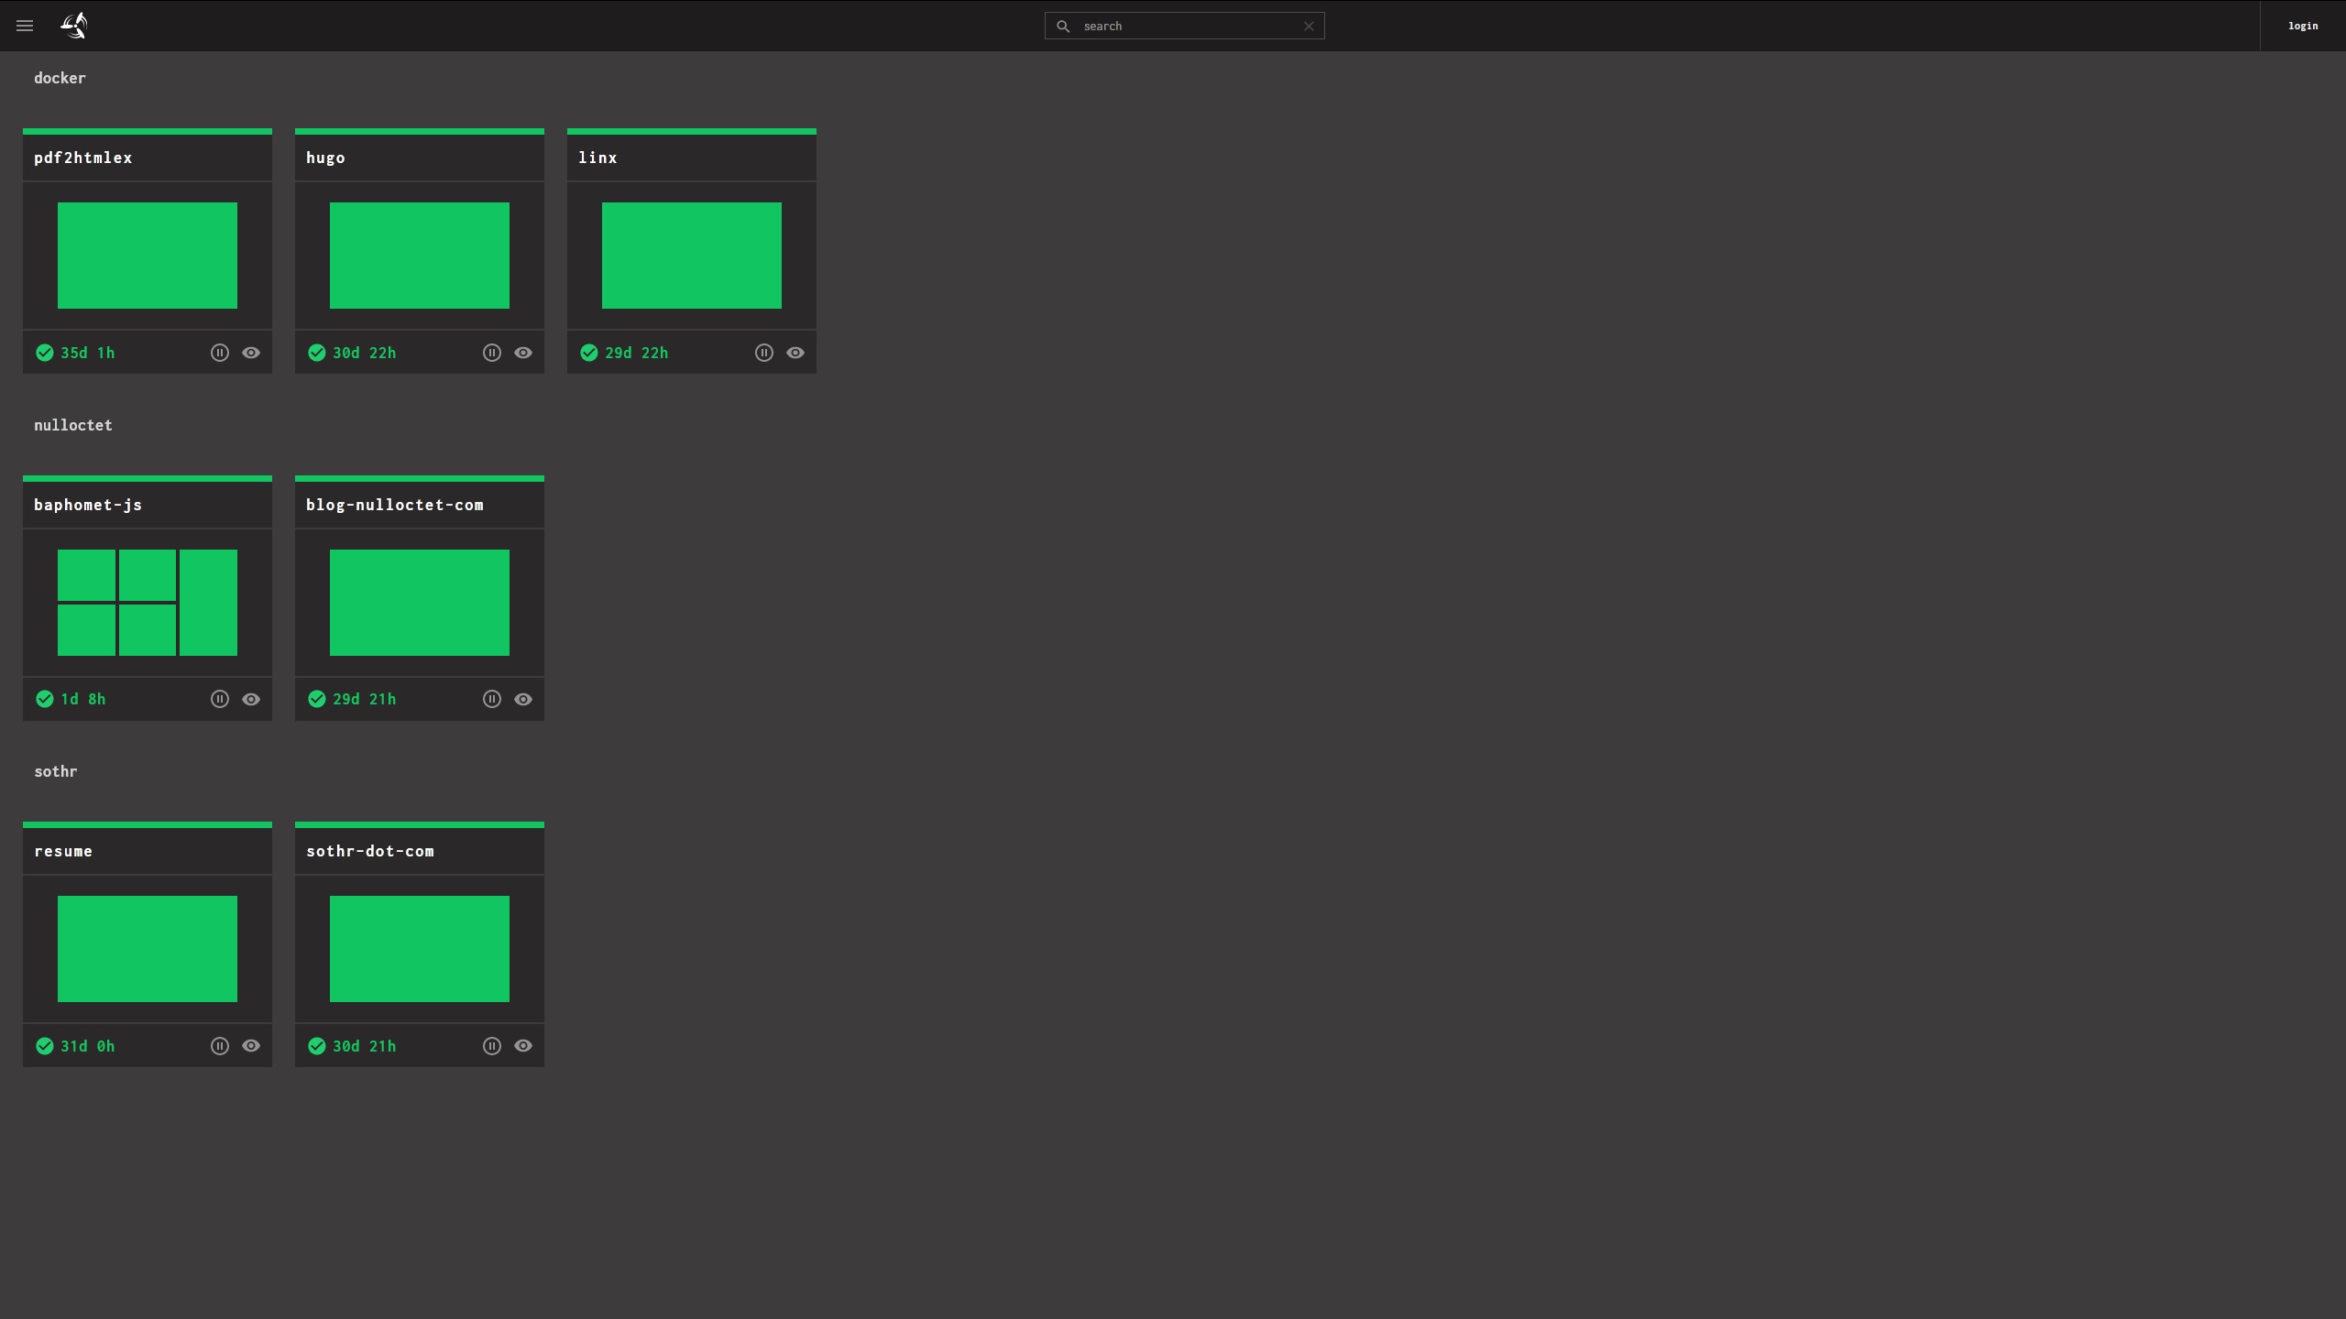Viewport: 2346px width, 1319px height.
Task: Click sothr-dot-com status check icon
Action: click(x=317, y=1046)
